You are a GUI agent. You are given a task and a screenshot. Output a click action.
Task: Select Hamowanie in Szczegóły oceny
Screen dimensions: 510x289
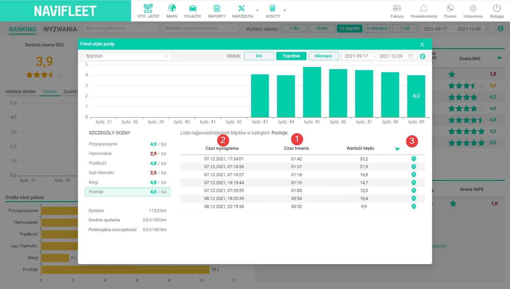(x=127, y=154)
